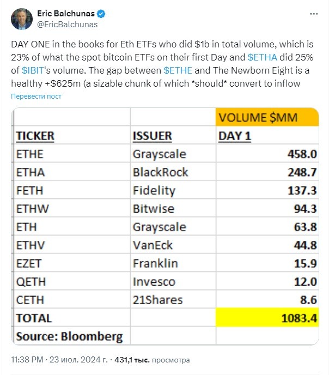
Task: Open the three-dot more options menu
Action: (x=313, y=14)
